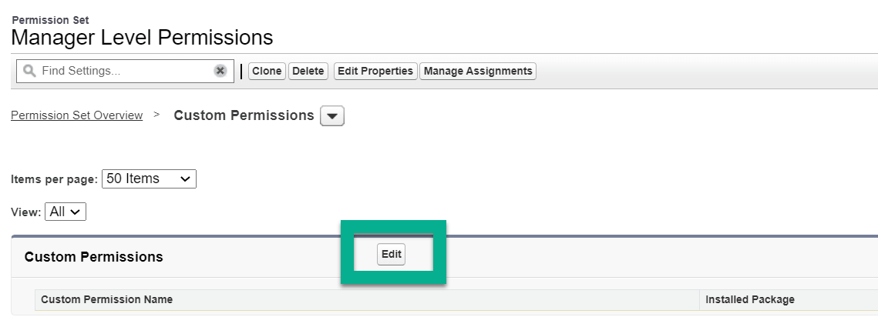Expand the Custom Permissions dropdown arrow
Image resolution: width=878 pixels, height=327 pixels.
click(332, 116)
